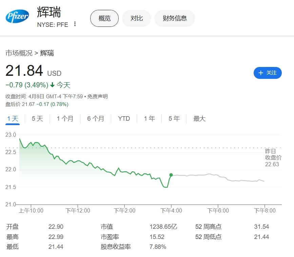Click the NYSE: PFE ticker text
294x257 pixels.
click(53, 24)
